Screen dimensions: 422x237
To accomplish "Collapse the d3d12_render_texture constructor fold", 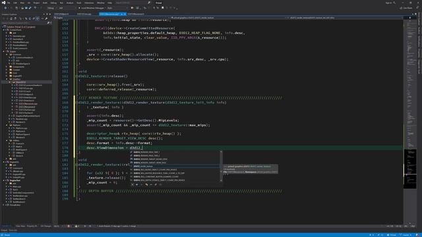I will [x=77, y=103].
